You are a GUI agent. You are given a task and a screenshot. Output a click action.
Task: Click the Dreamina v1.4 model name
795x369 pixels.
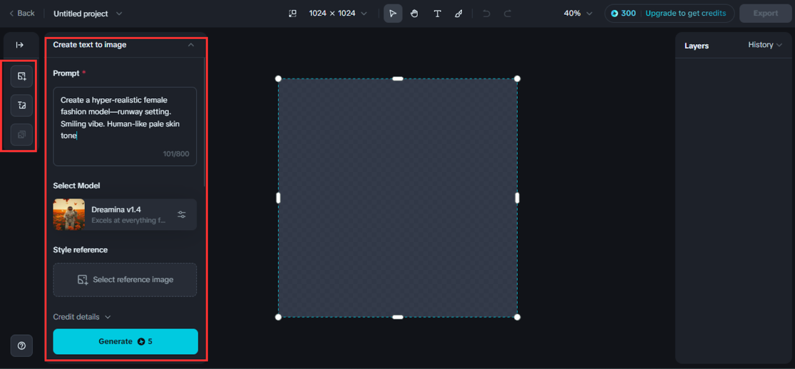tap(116, 210)
